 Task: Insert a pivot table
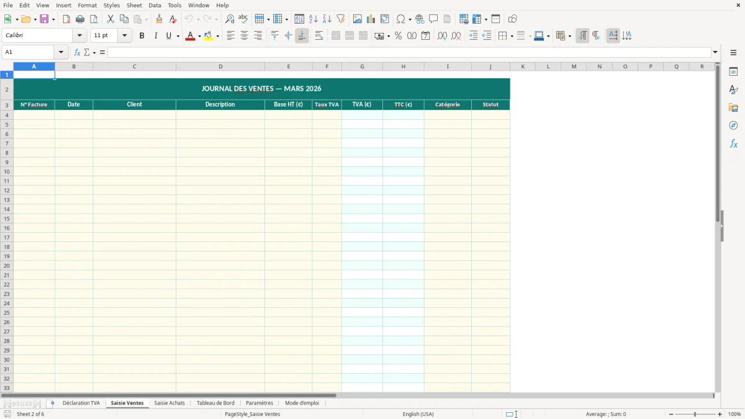pyautogui.click(x=385, y=19)
